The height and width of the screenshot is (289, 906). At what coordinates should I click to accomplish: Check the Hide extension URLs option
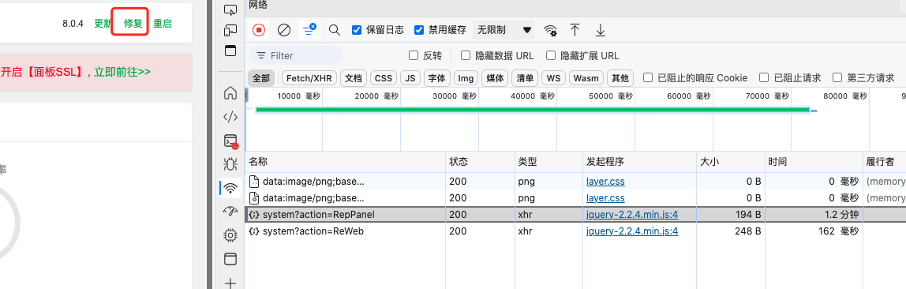[x=551, y=55]
